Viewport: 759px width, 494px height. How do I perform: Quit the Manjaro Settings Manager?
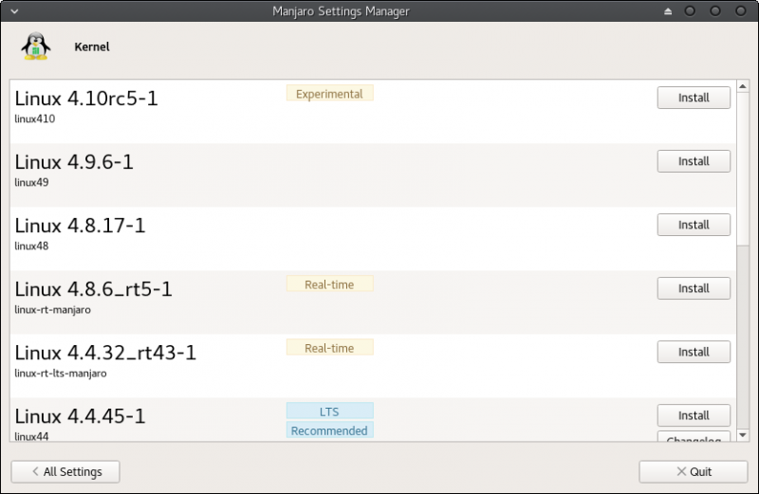[x=694, y=472]
